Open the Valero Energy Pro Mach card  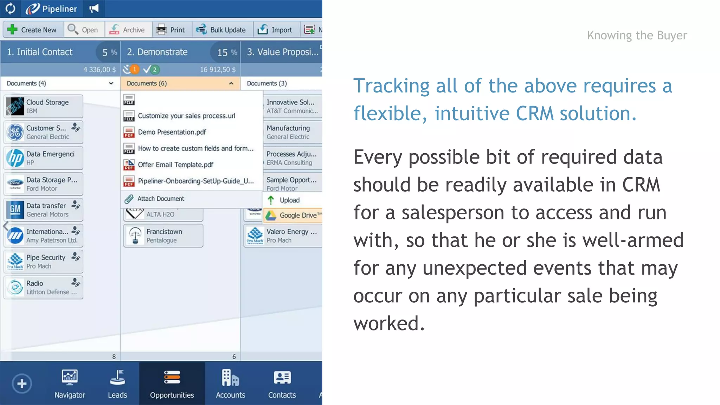click(x=283, y=236)
